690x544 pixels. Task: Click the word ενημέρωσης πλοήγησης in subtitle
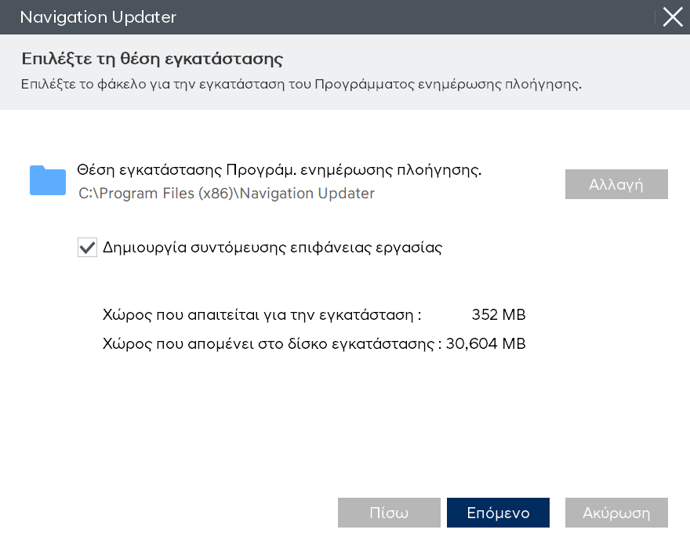point(508,84)
